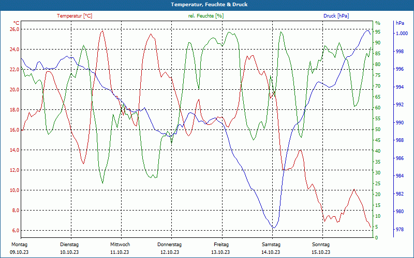The width and height of the screenshot is (414, 258).
Task: Click the date '14.10.23'
Action: point(271,252)
